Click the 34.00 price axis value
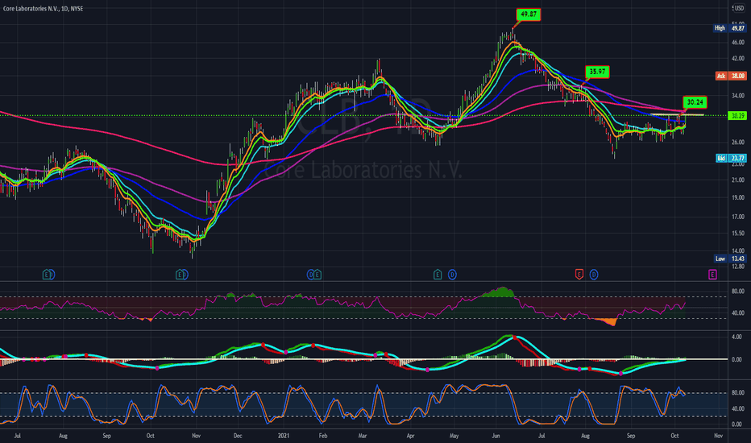751x443 pixels. (737, 96)
